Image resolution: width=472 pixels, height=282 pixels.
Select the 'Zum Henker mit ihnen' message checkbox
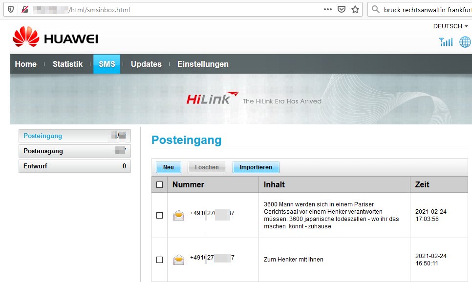(x=160, y=260)
